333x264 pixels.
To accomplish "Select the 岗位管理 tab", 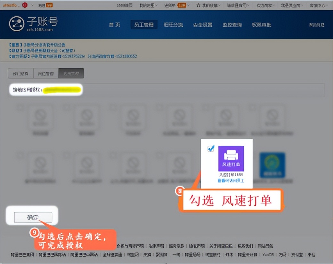I will (45, 73).
